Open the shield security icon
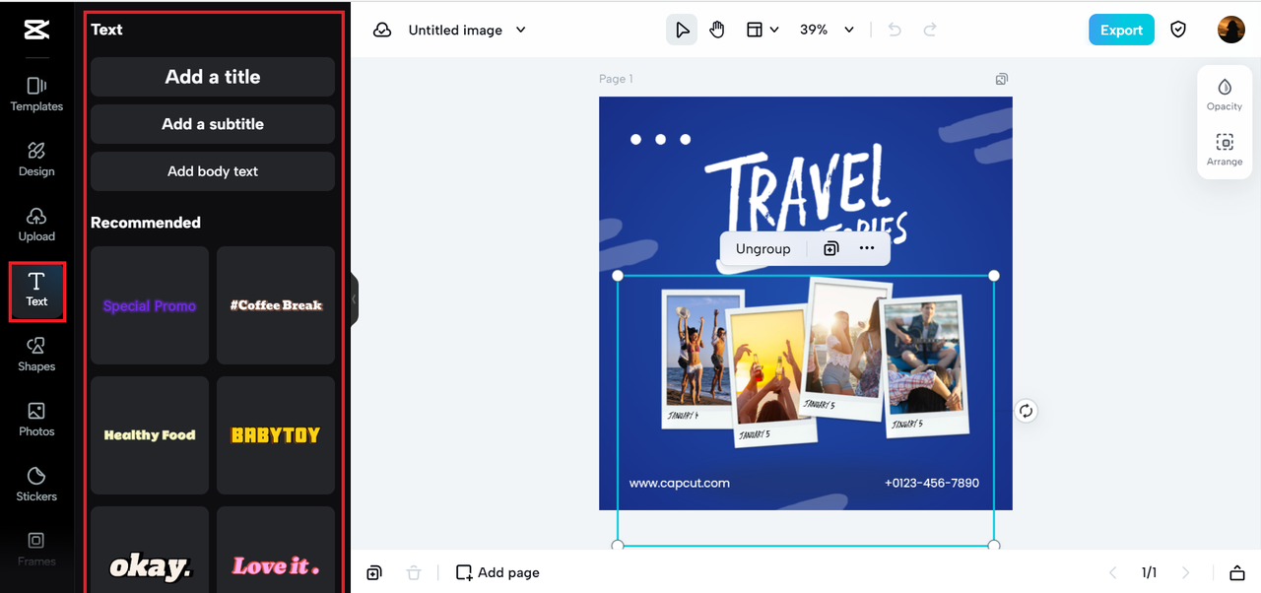The image size is (1261, 593). [1178, 30]
